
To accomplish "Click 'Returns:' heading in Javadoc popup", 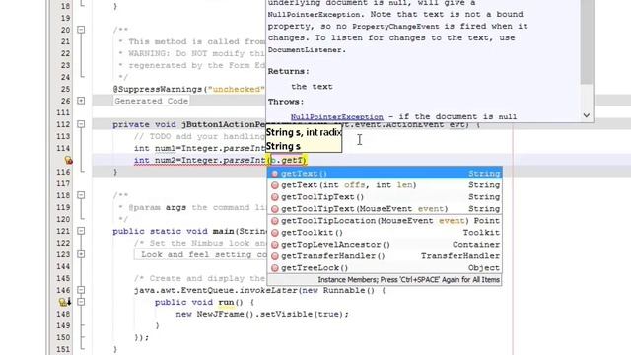I will (x=289, y=71).
